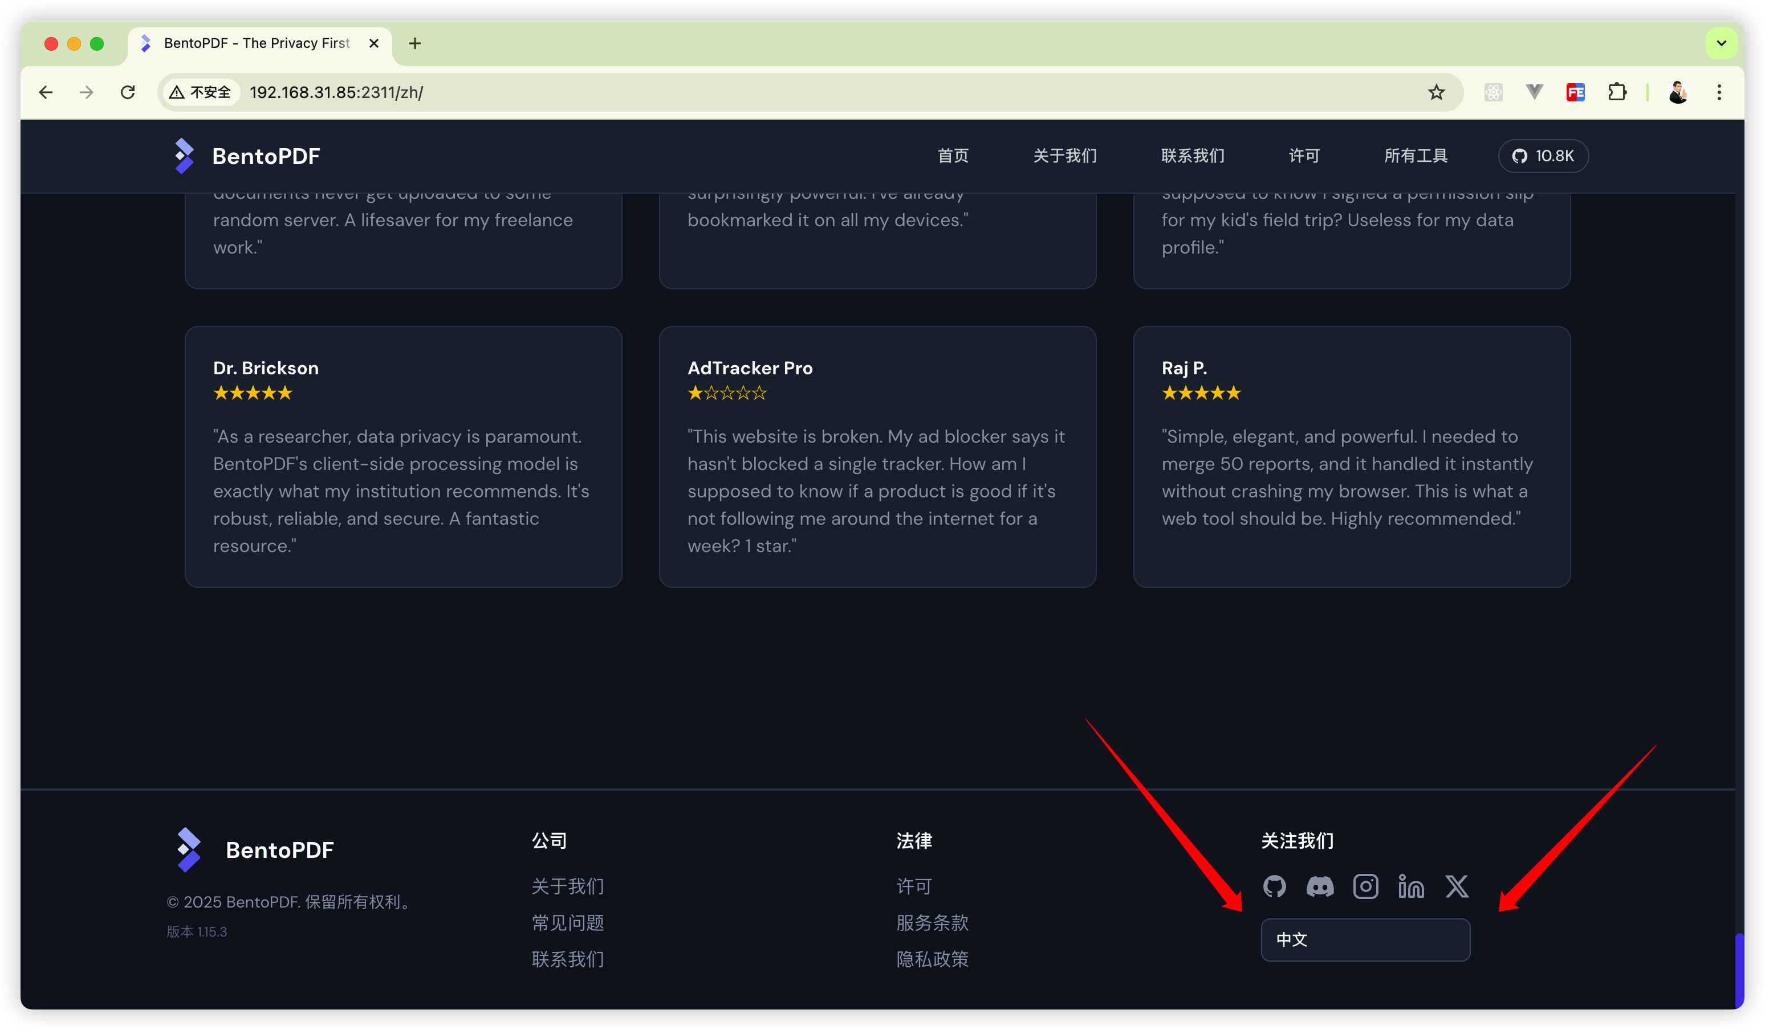Screen dimensions: 1765x1030
Task: Open the browser Extensions puzzle icon
Action: pyautogui.click(x=1617, y=92)
